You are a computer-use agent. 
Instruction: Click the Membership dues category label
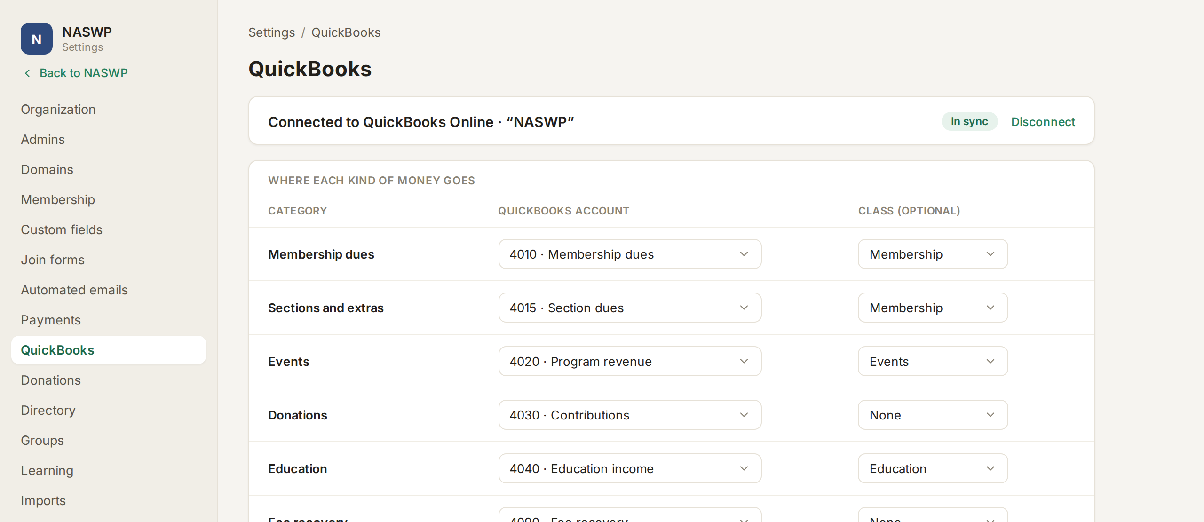coord(321,254)
